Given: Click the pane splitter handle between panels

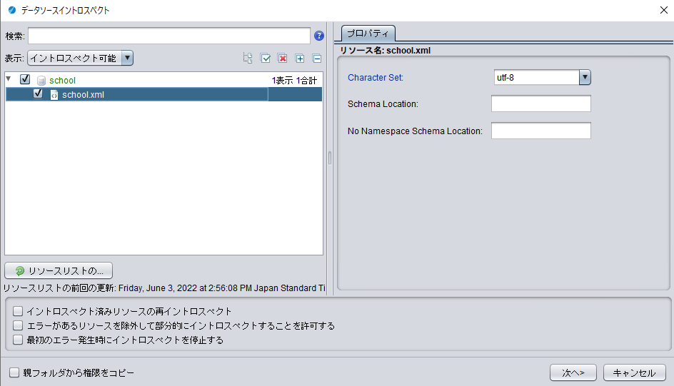Looking at the screenshot, I should tap(330, 158).
